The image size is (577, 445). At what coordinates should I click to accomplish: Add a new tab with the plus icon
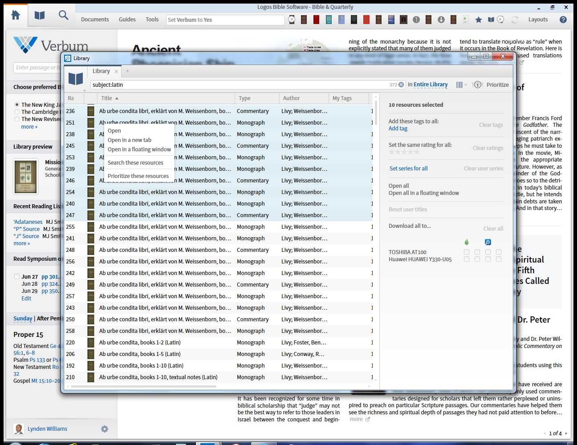pyautogui.click(x=127, y=71)
